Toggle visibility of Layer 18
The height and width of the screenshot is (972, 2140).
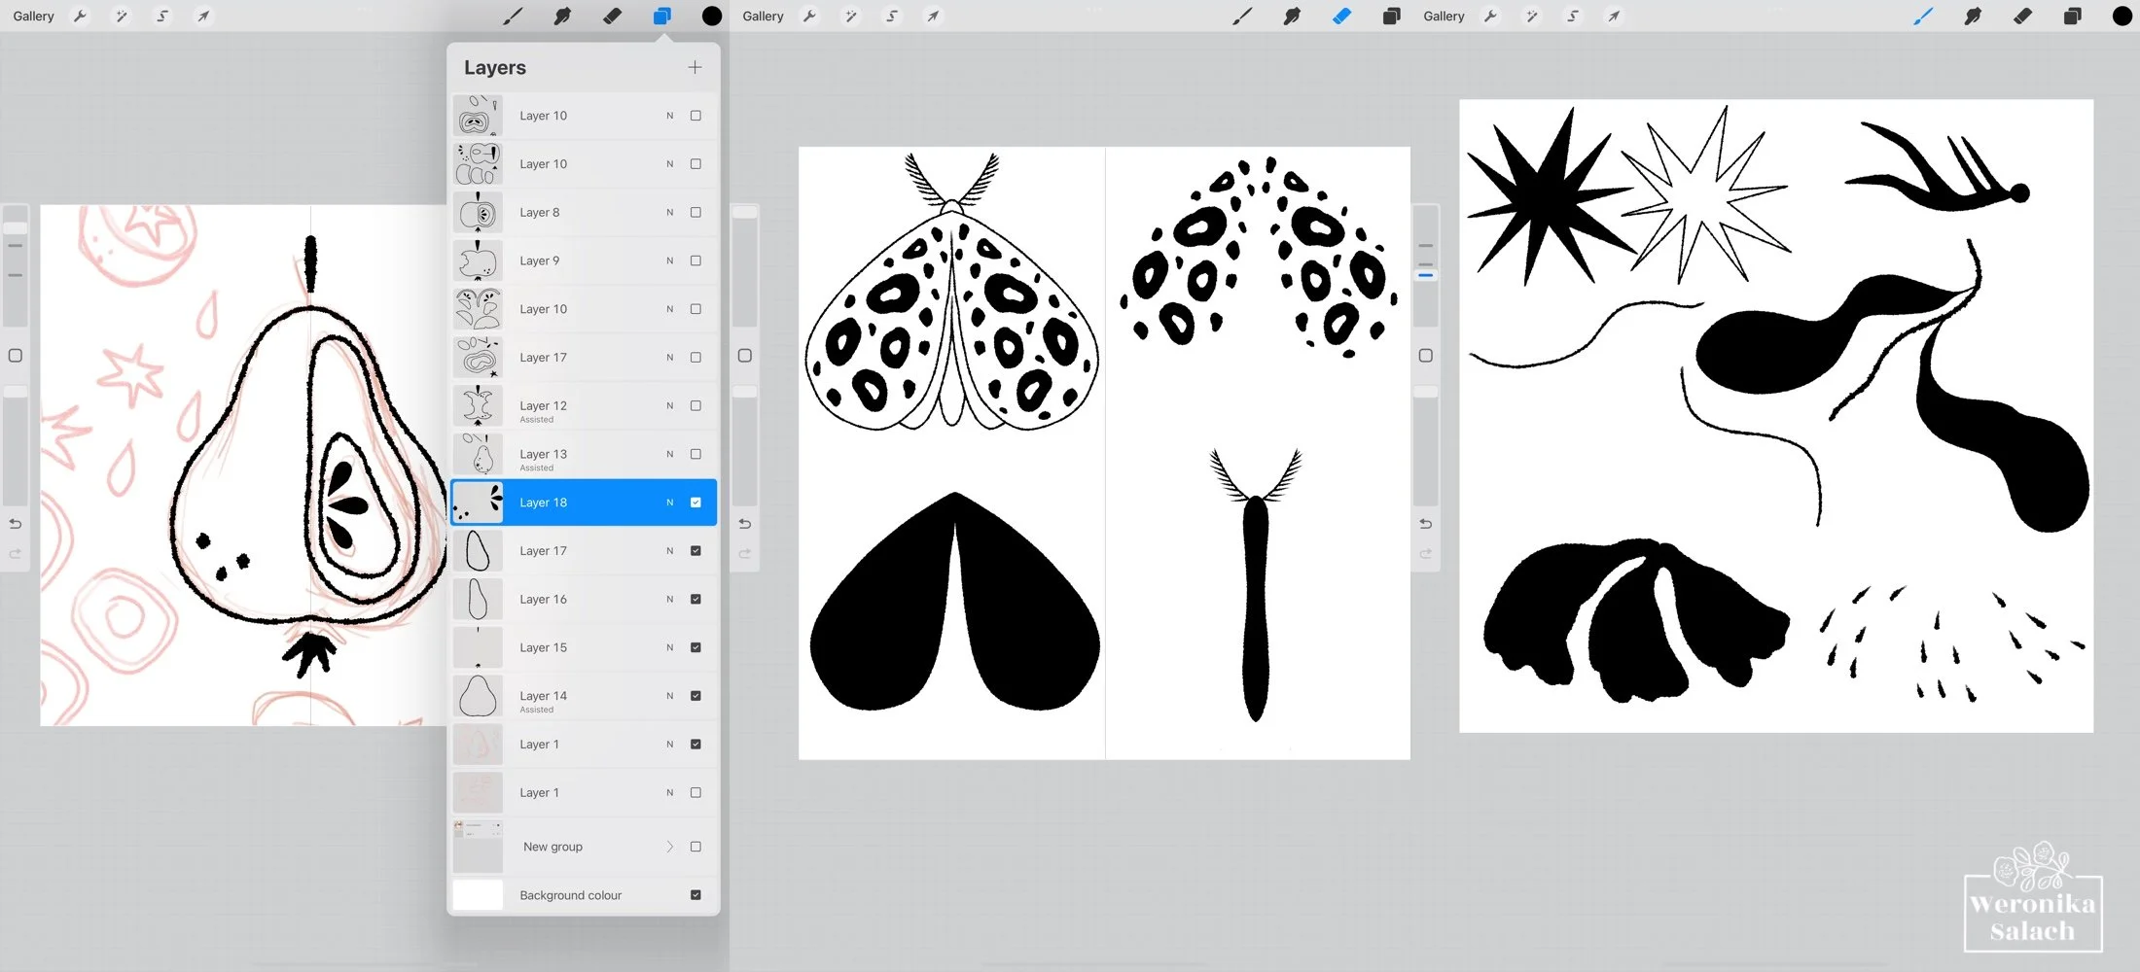point(695,502)
